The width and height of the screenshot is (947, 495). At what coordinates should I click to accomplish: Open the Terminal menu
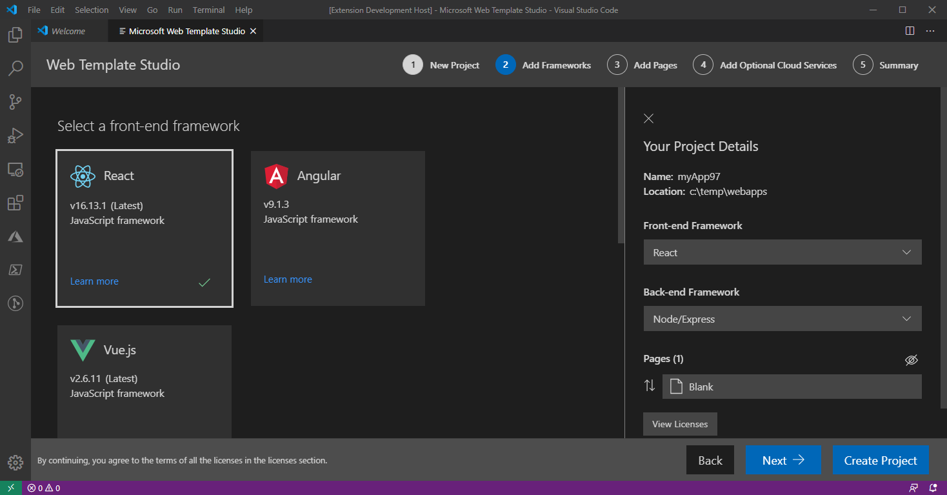209,10
